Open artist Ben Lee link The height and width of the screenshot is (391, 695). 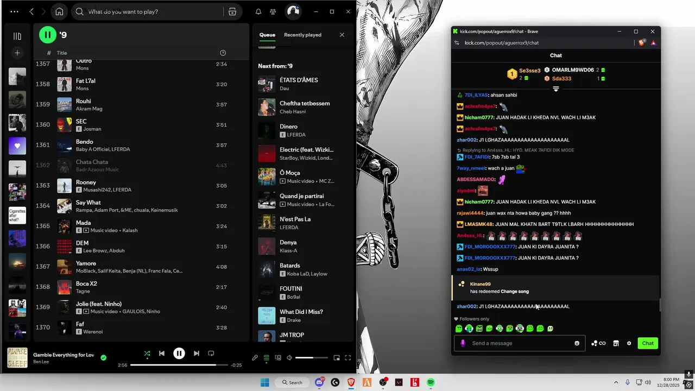40,362
